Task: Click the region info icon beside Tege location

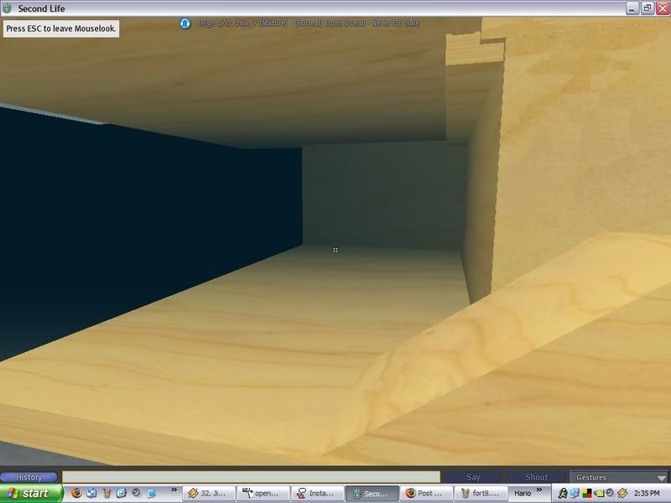Action: (185, 23)
